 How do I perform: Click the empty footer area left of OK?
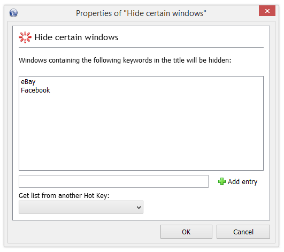pyautogui.click(x=84, y=232)
